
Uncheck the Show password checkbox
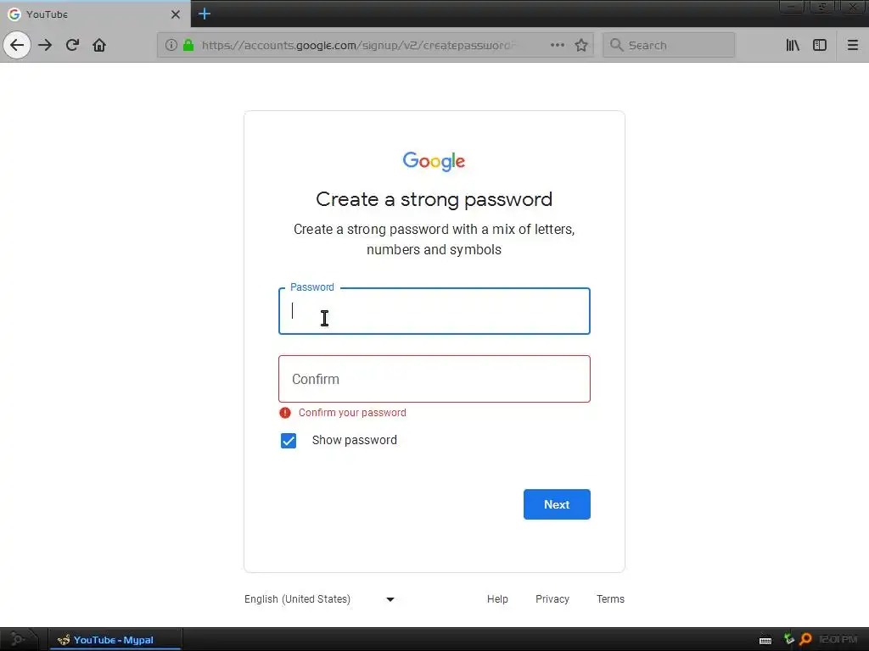point(289,441)
